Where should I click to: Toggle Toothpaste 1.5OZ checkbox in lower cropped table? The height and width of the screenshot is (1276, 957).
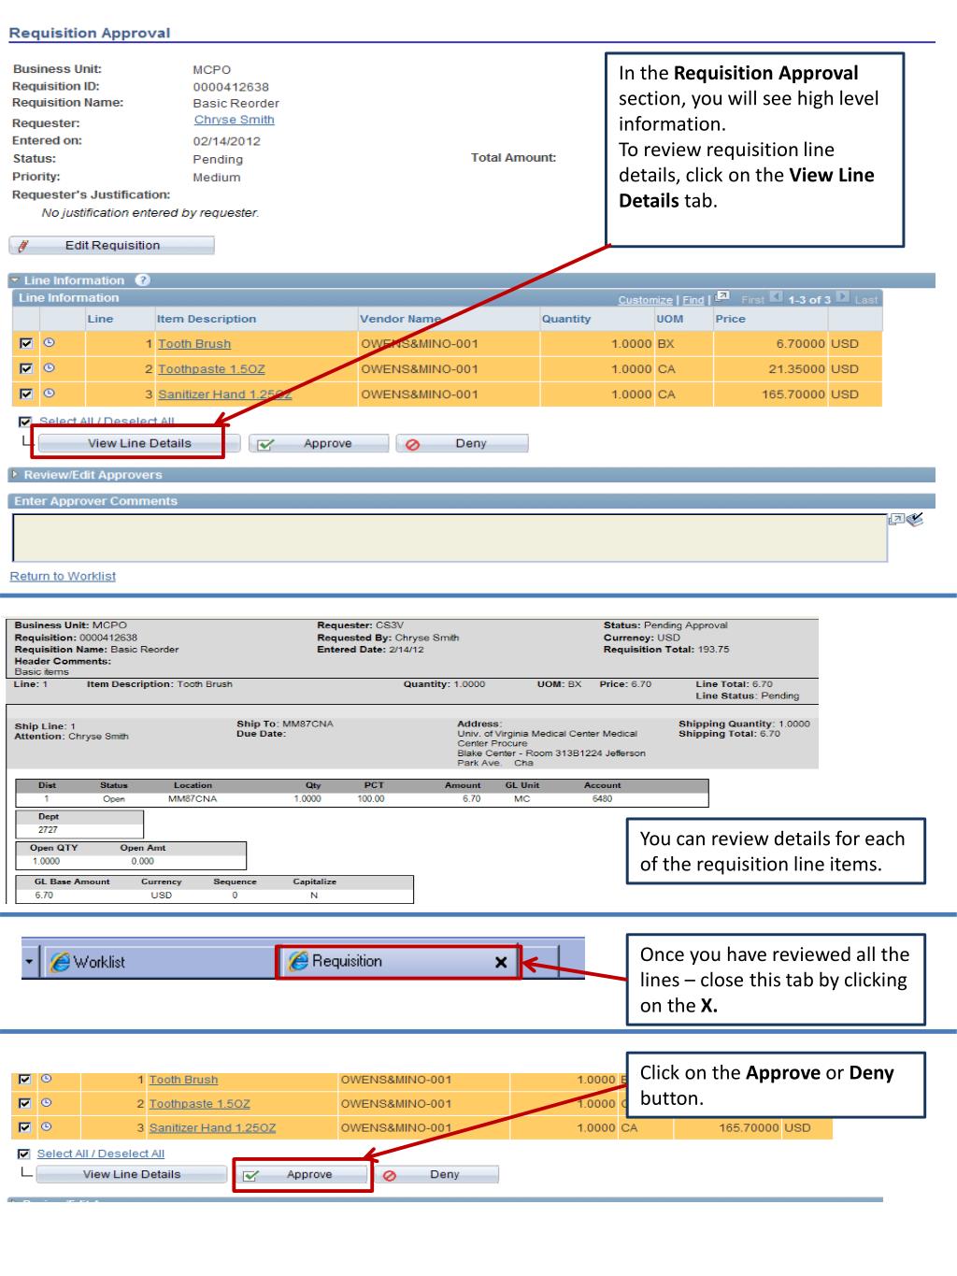click(x=22, y=1104)
